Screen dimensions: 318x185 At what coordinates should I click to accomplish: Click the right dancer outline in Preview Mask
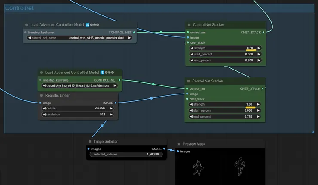click(239, 167)
